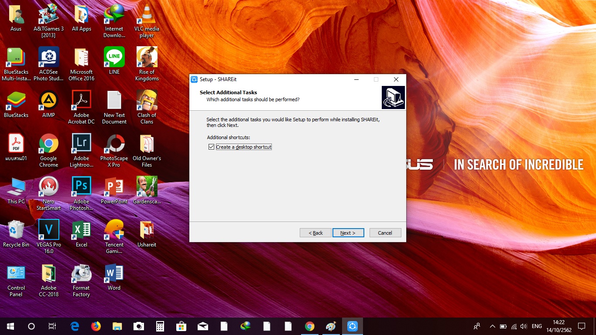The image size is (596, 335).
Task: Select Nero StartSmart desktop icon
Action: coord(49,194)
